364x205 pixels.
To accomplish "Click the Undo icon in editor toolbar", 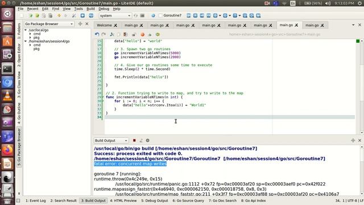I will 97,34.
